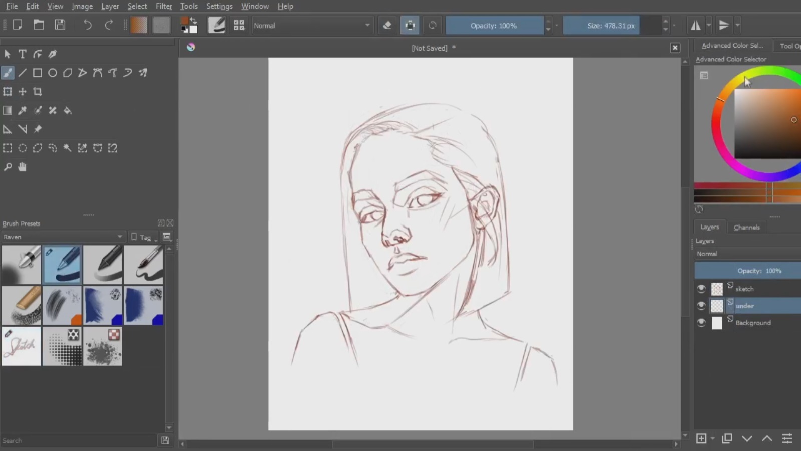The height and width of the screenshot is (451, 801).
Task: Duplicate the selected layer
Action: click(x=727, y=439)
